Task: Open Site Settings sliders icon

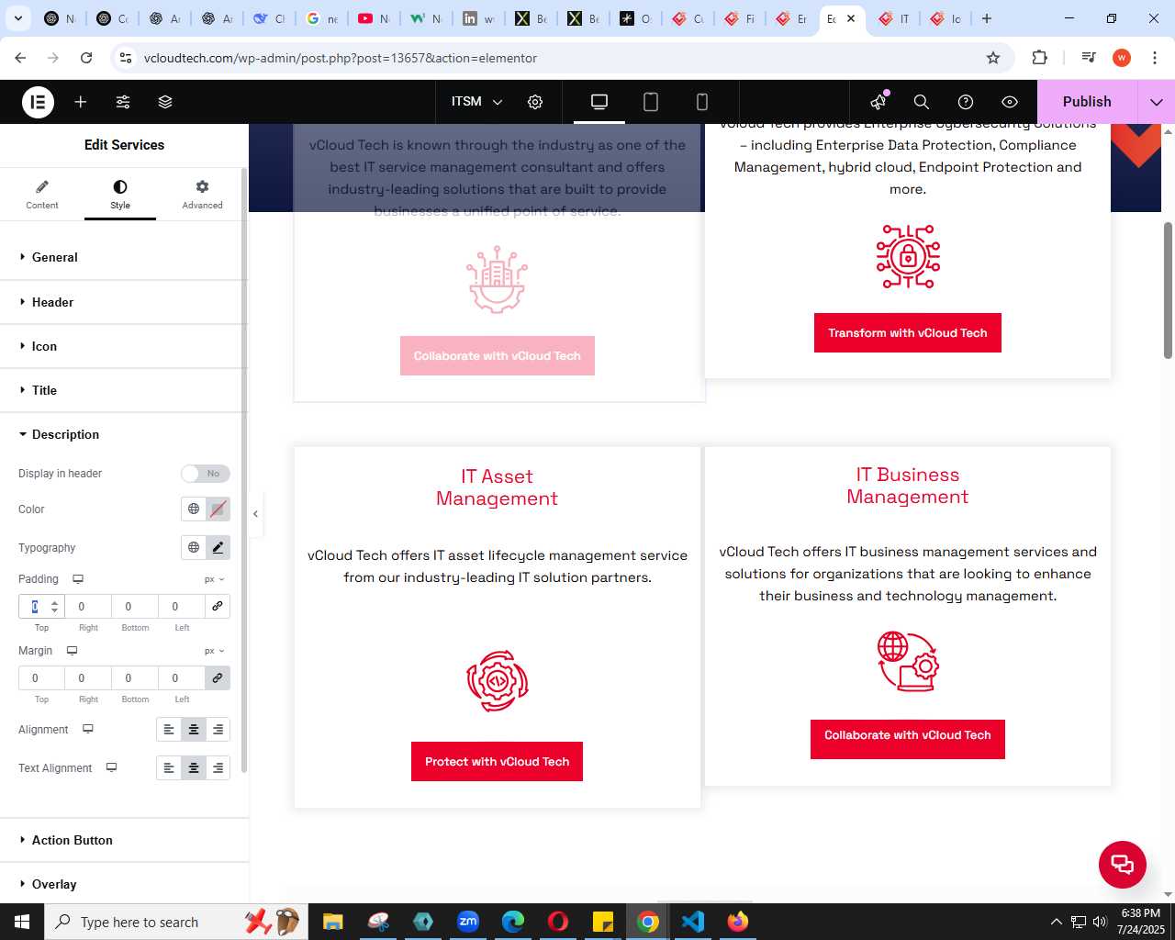Action: coord(123,102)
